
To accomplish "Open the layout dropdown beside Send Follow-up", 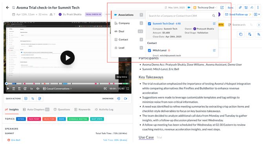I will tap(257, 14).
